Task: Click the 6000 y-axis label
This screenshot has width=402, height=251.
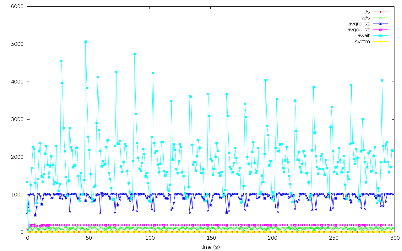Action: click(x=18, y=6)
